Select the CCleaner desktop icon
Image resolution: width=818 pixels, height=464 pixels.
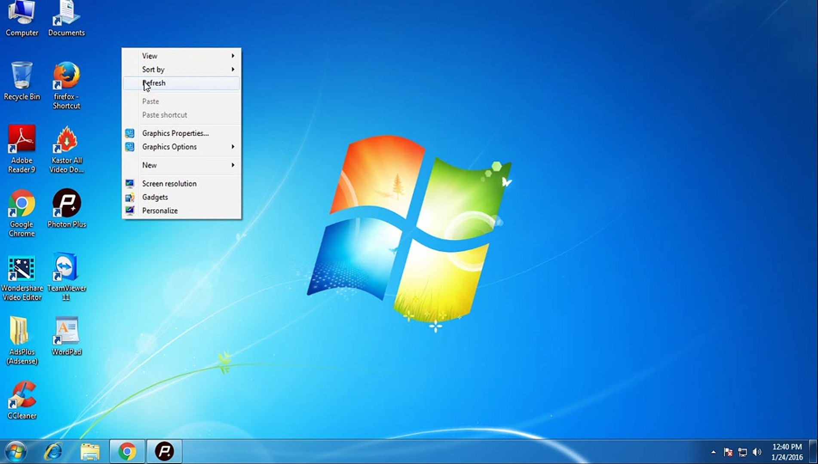[x=21, y=400]
